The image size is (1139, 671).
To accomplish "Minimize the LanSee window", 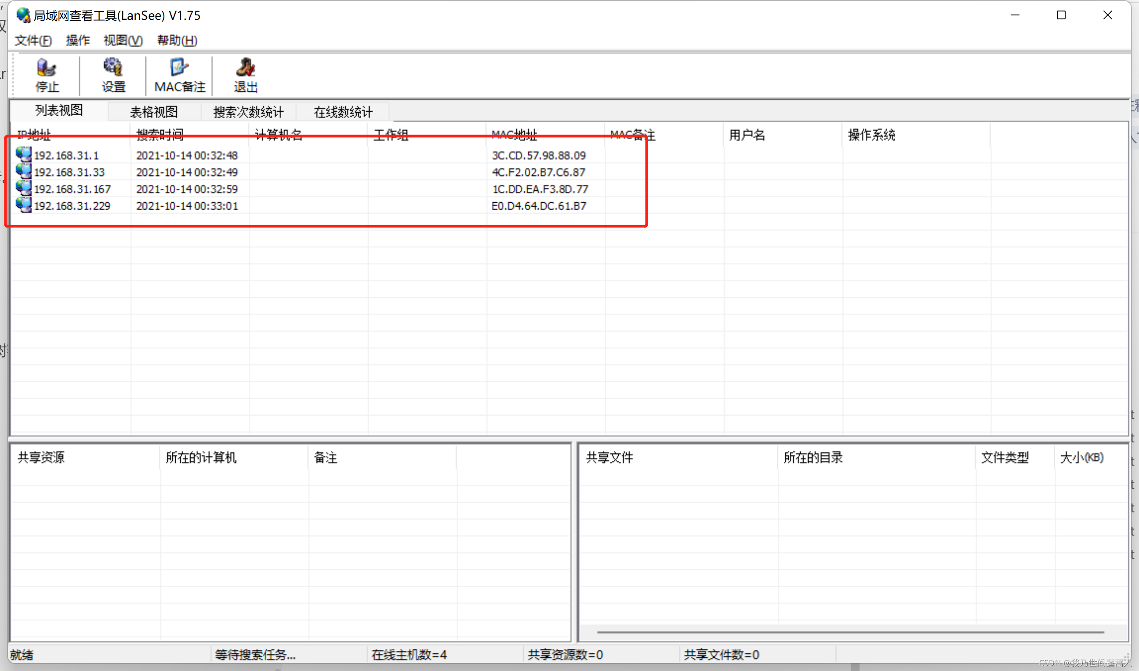I will click(1015, 15).
